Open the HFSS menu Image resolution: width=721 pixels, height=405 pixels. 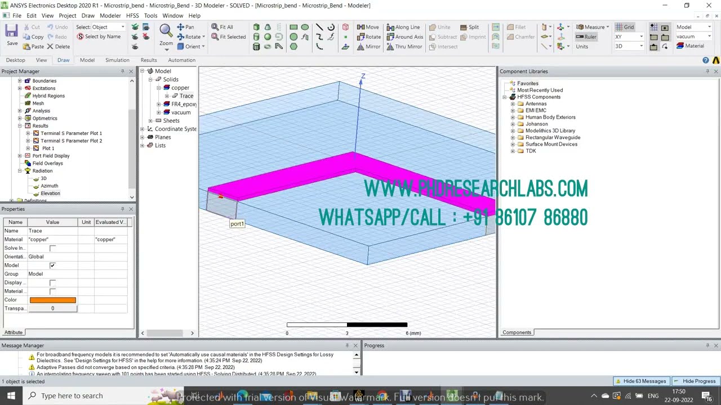[132, 16]
